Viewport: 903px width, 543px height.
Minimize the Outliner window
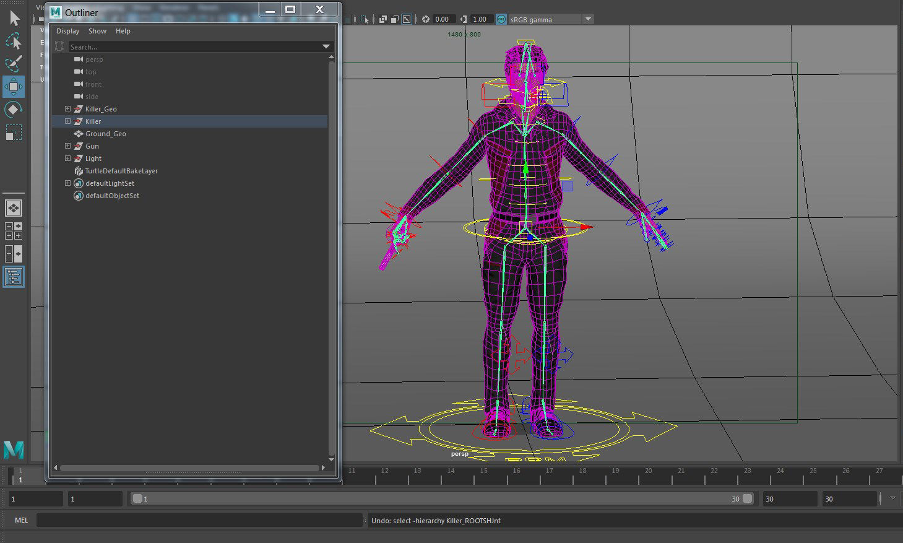point(270,9)
